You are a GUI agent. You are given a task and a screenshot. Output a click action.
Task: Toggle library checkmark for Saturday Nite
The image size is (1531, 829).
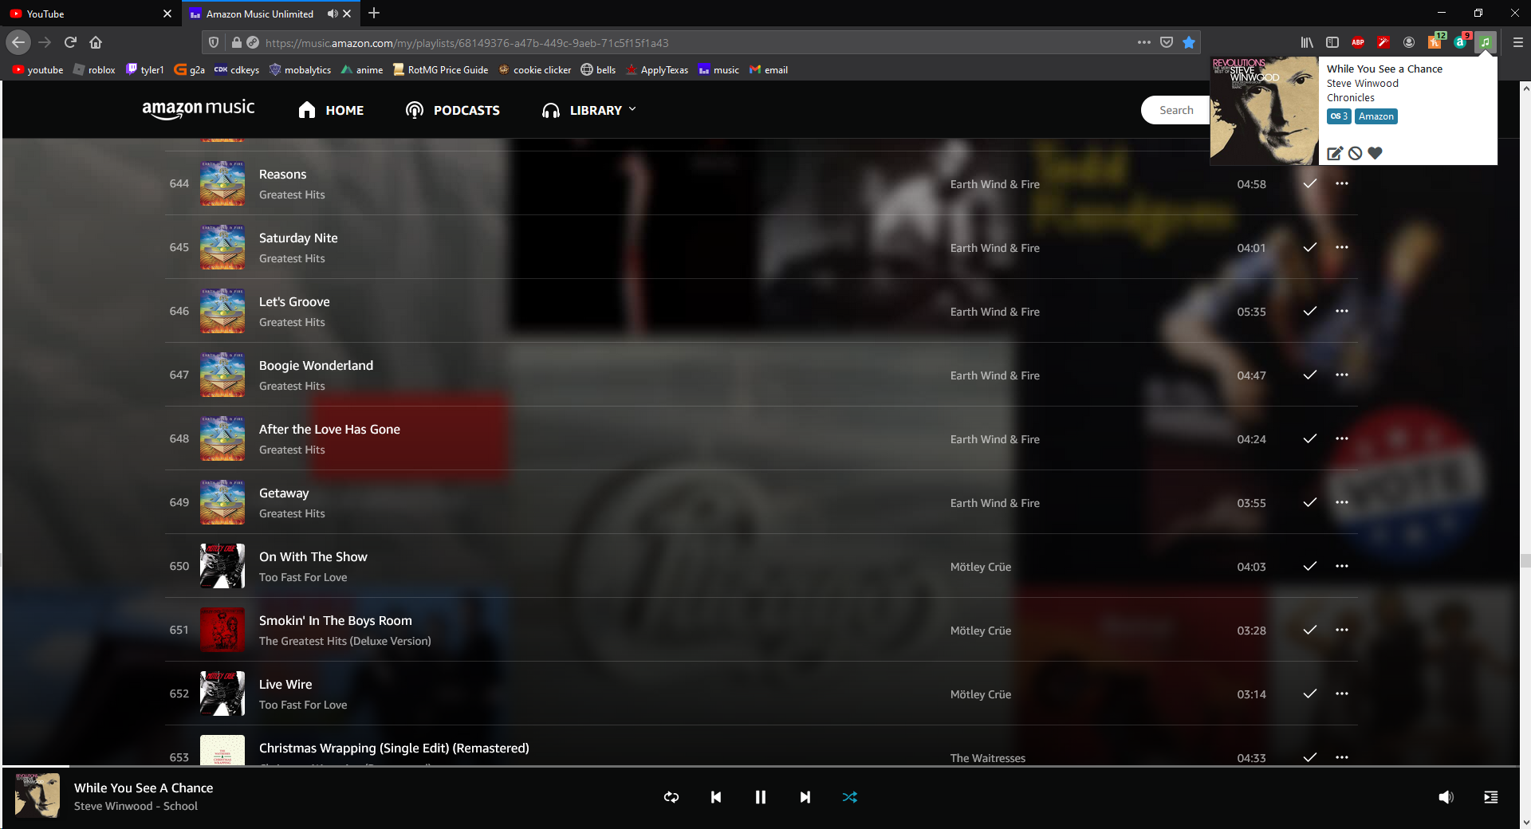(x=1309, y=247)
